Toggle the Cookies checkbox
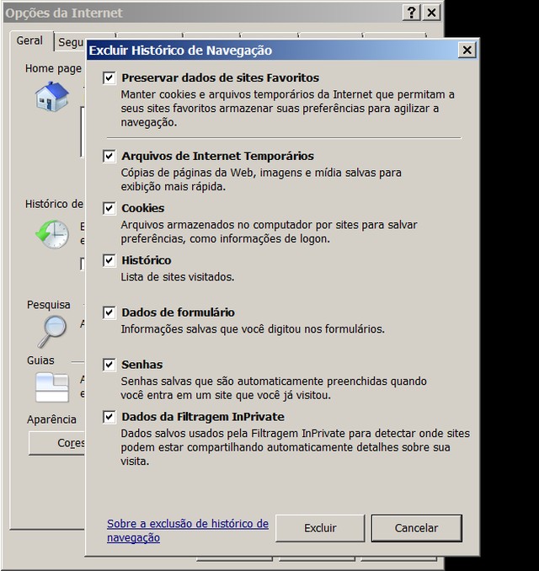The width and height of the screenshot is (539, 571). pyautogui.click(x=109, y=208)
